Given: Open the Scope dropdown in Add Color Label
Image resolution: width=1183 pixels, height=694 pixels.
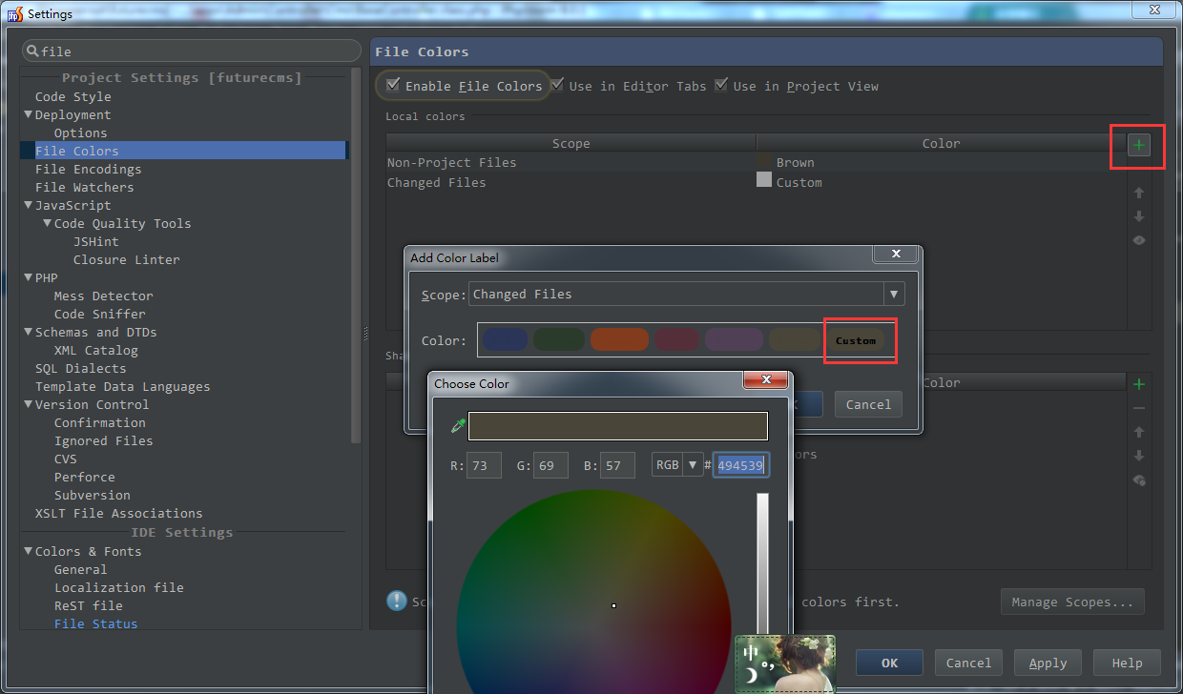Looking at the screenshot, I should pos(893,294).
